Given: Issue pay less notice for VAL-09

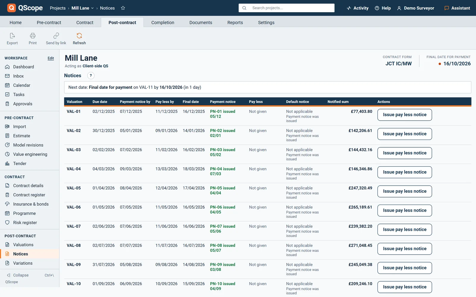Looking at the screenshot, I should [405, 268].
